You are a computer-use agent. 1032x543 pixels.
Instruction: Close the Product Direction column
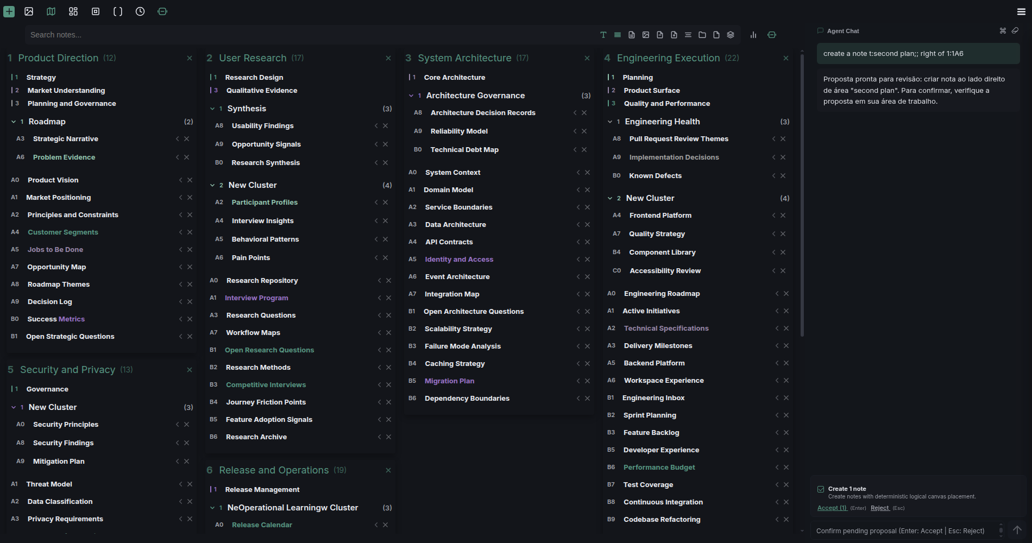click(x=190, y=58)
